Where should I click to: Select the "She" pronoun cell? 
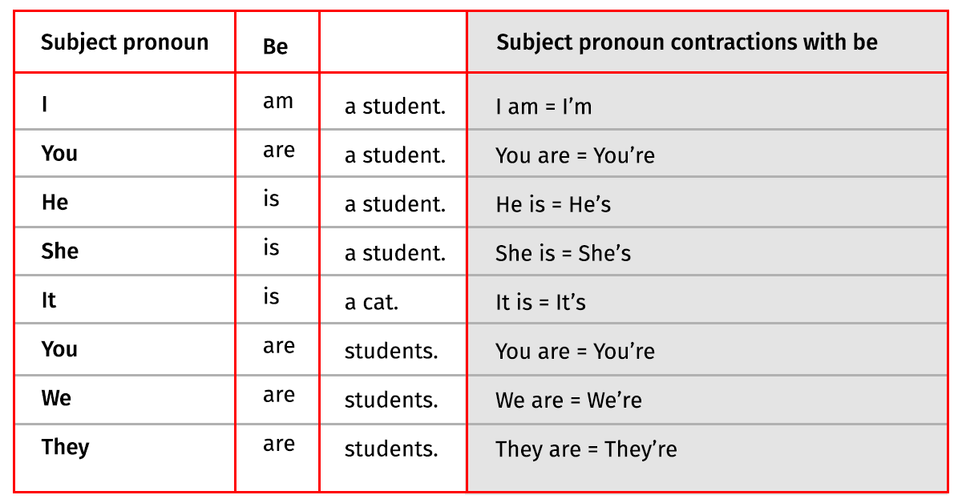click(60, 251)
